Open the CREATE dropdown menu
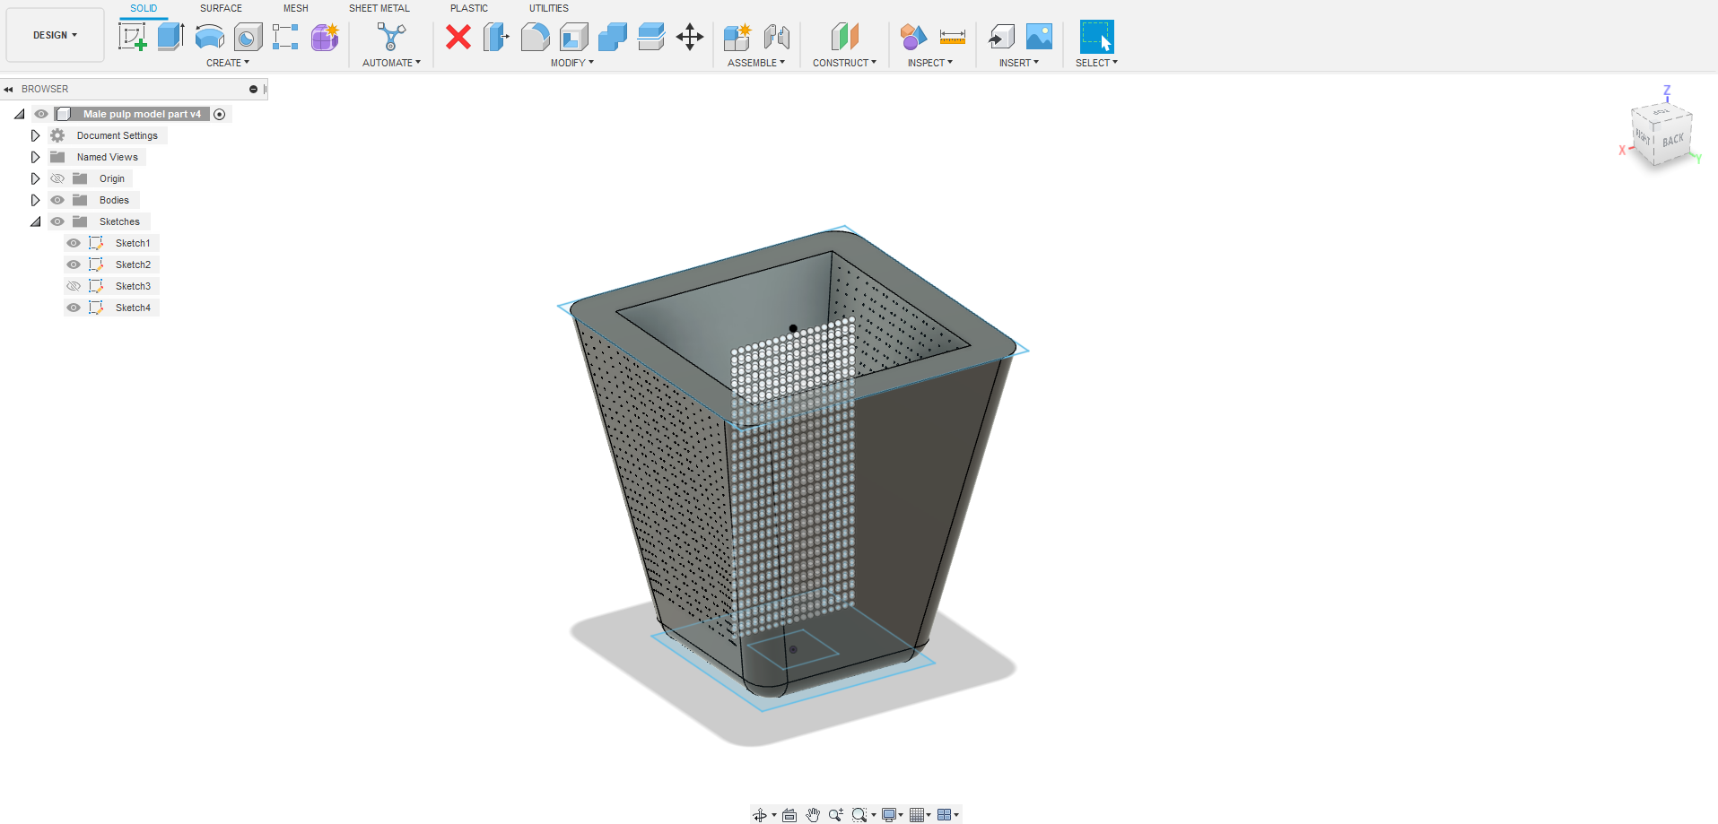This screenshot has height=824, width=1718. [228, 63]
